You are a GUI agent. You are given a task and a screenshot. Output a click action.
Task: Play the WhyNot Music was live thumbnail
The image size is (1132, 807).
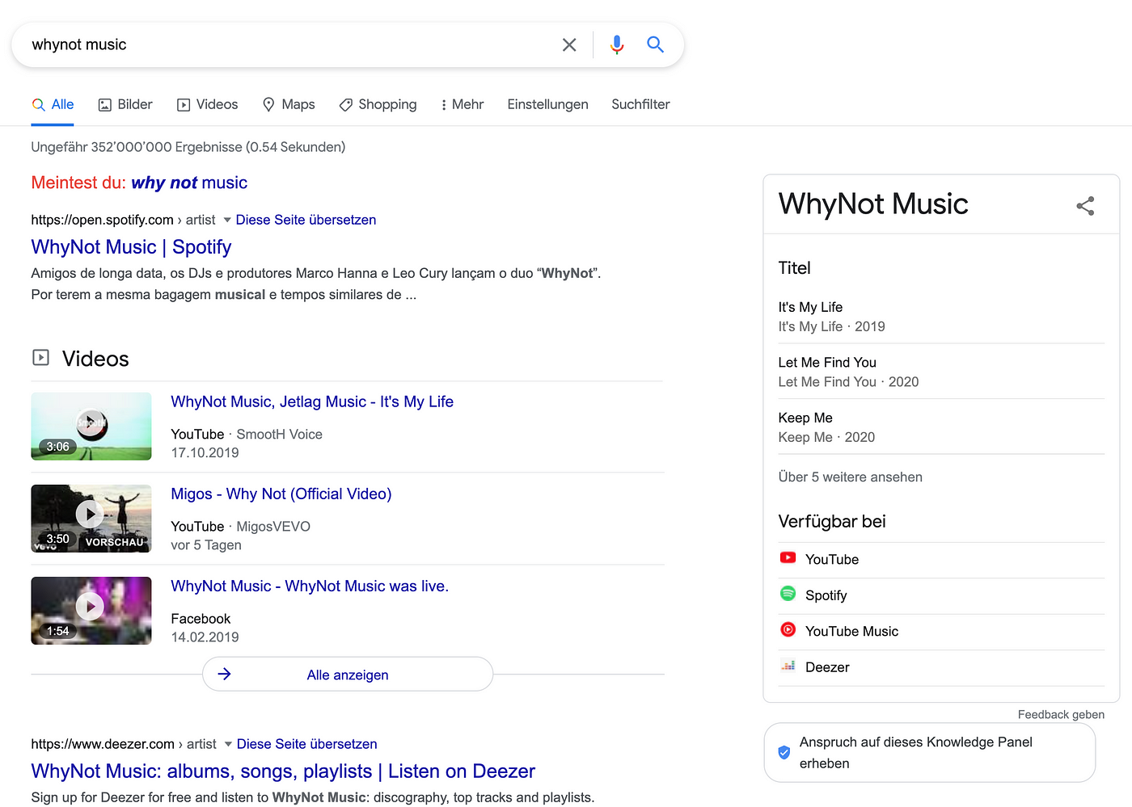tap(91, 611)
